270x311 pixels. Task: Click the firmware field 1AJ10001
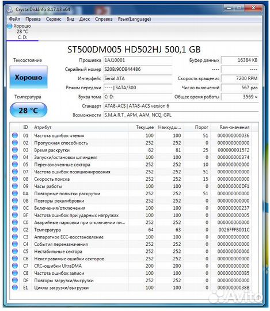(138, 60)
